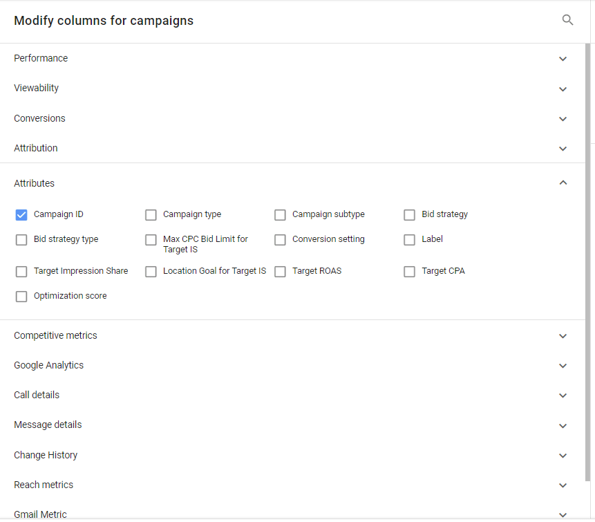Select the Target Impression Share checkbox

click(21, 271)
